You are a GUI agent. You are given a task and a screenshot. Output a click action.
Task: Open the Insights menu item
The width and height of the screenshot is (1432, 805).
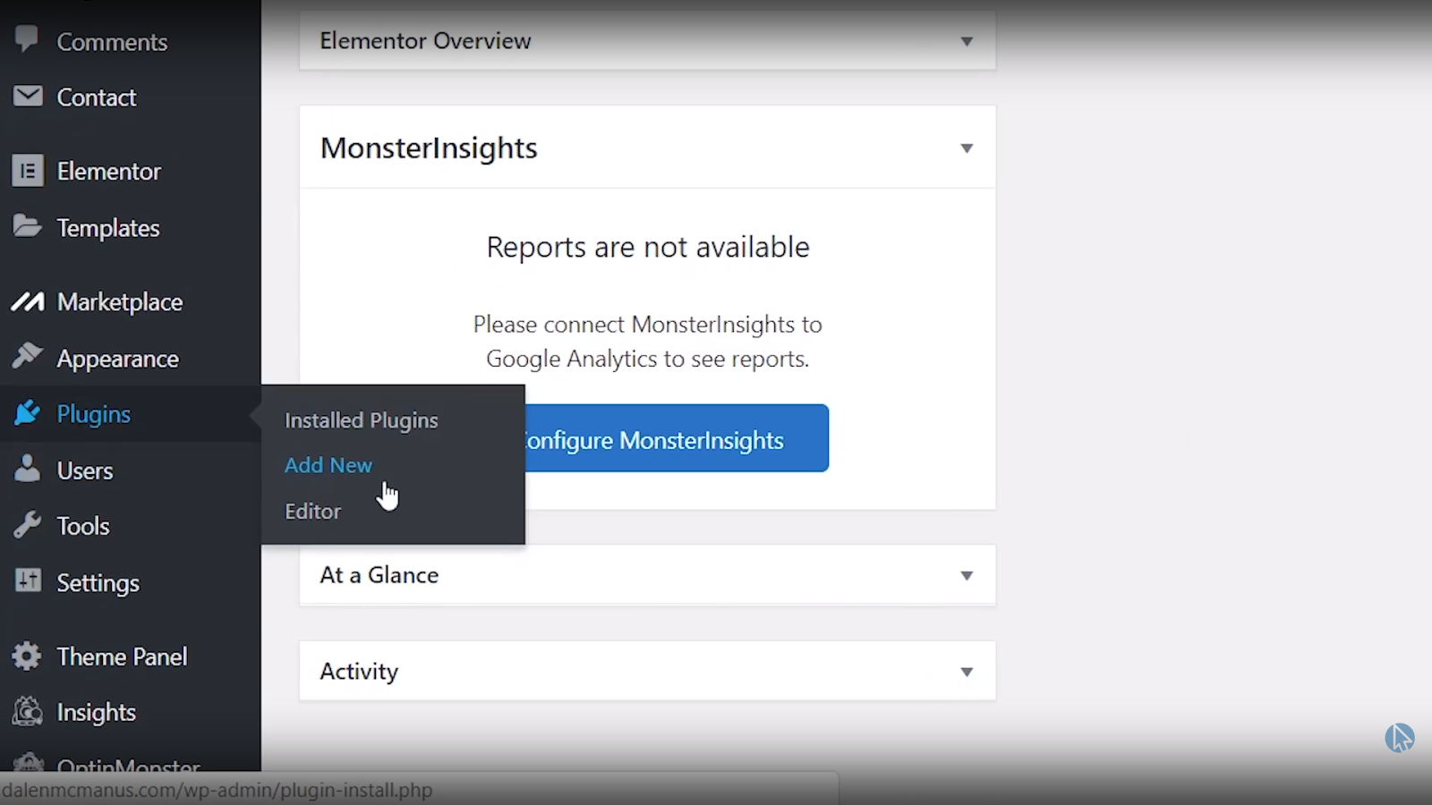97,713
